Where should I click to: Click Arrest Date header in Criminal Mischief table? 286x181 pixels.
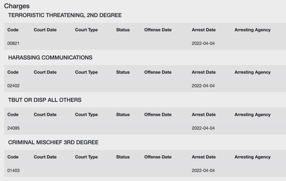click(204, 157)
